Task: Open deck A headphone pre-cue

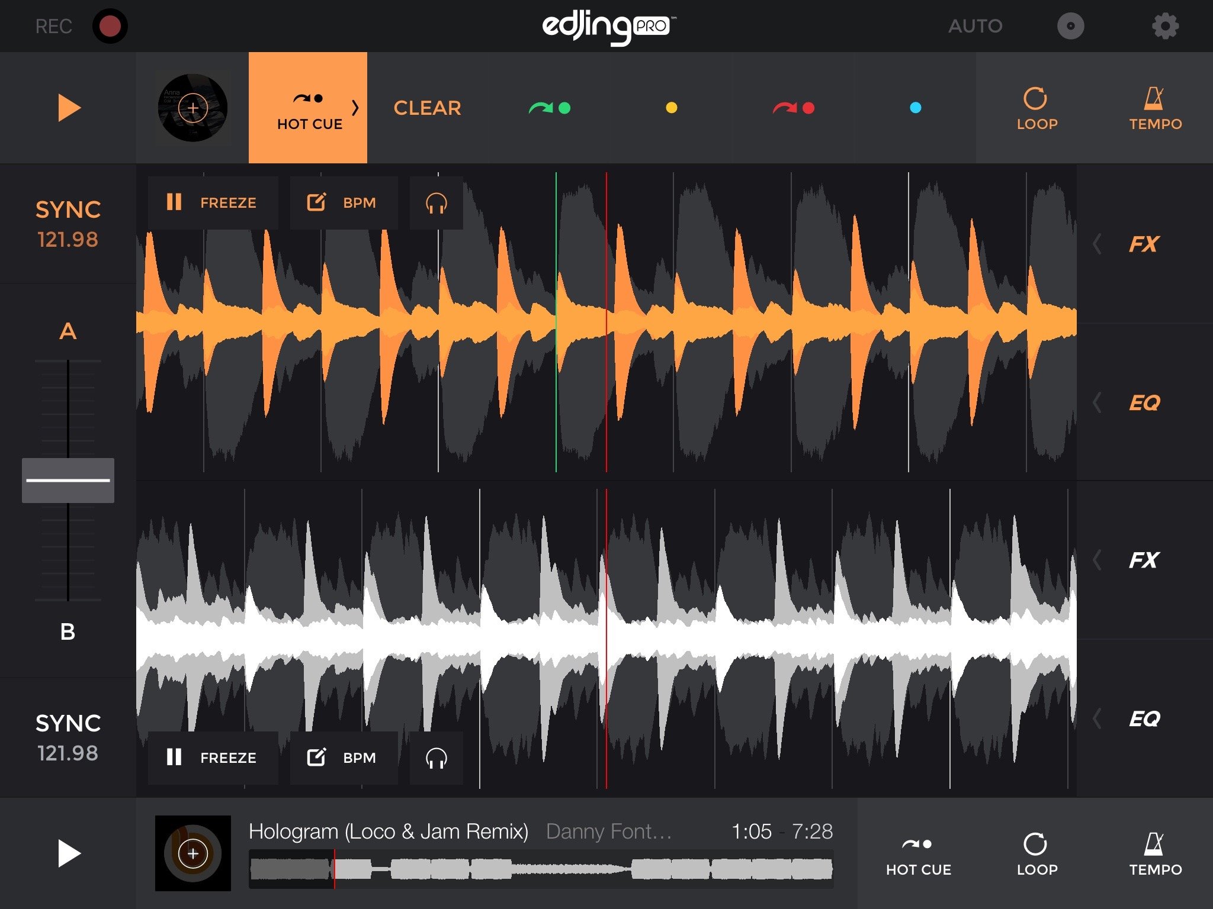Action: click(436, 203)
